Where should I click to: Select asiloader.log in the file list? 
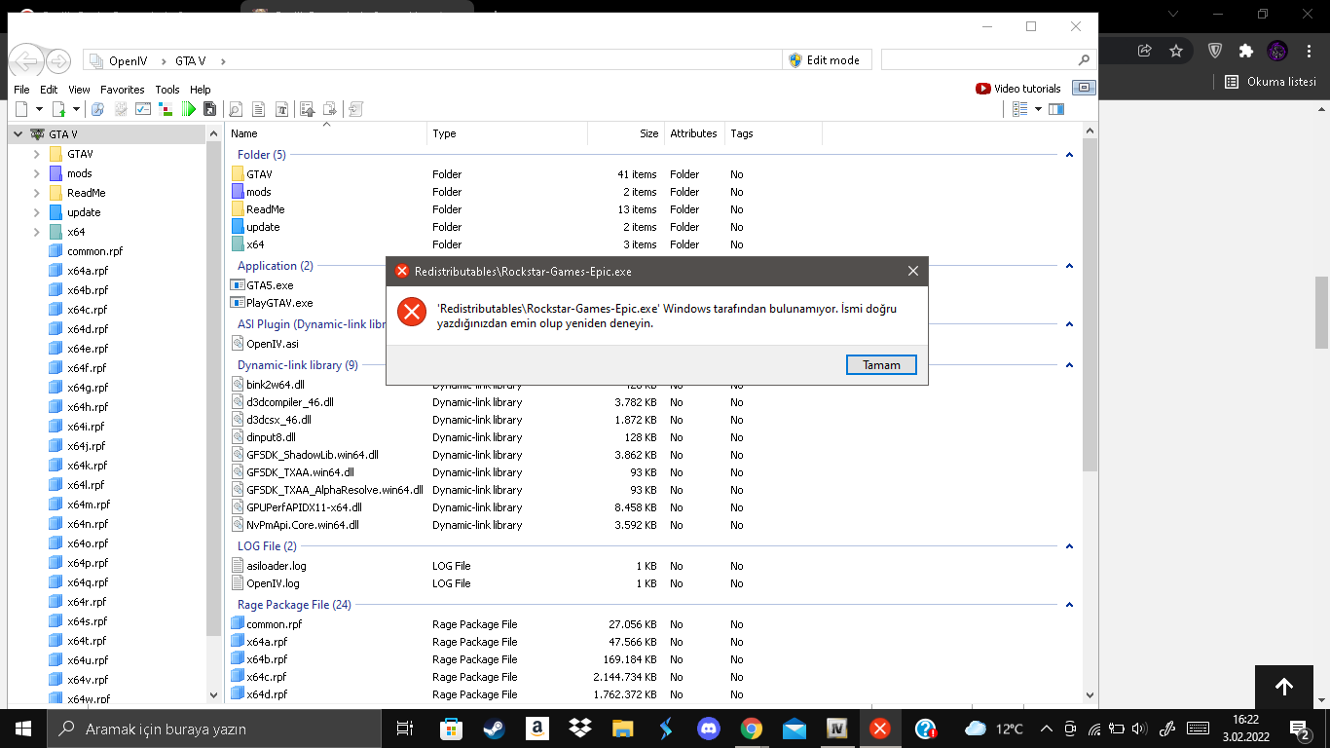276,566
